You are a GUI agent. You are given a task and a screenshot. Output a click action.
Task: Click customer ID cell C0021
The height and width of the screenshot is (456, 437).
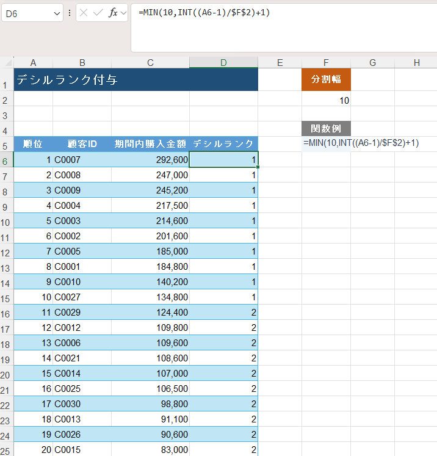[x=82, y=358]
